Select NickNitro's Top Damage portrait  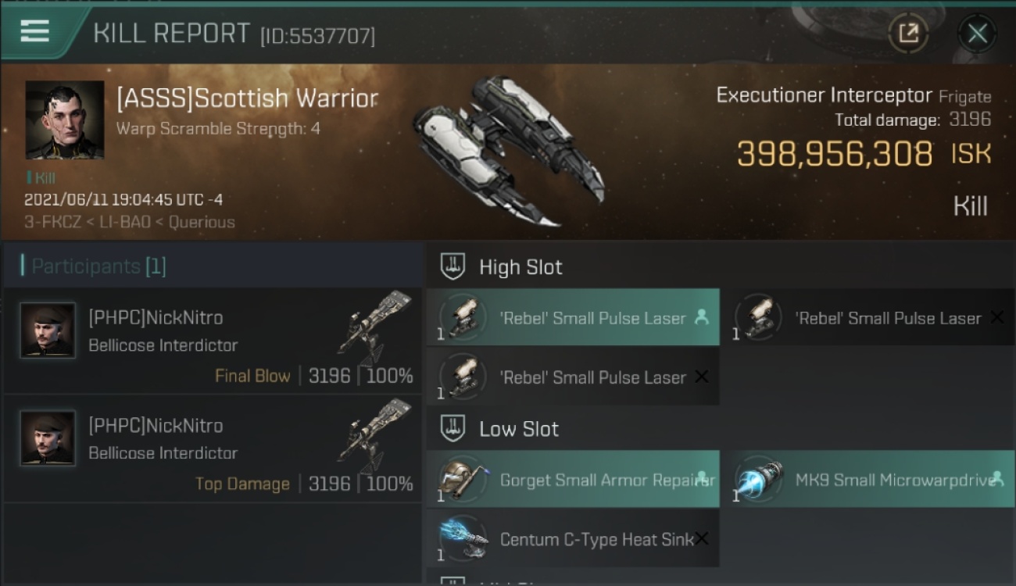click(48, 438)
